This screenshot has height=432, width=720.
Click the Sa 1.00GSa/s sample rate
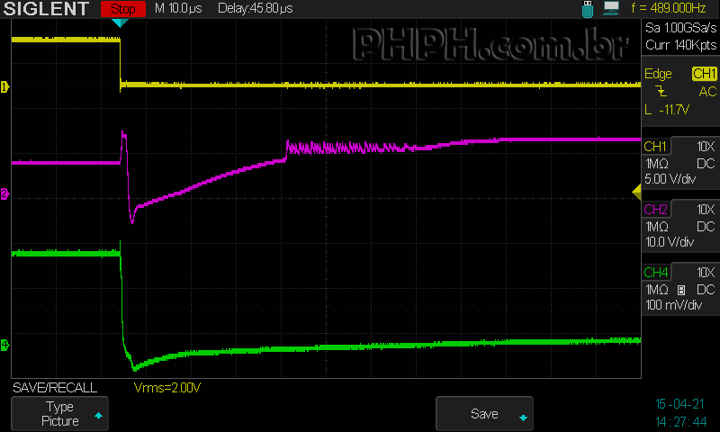click(x=680, y=28)
